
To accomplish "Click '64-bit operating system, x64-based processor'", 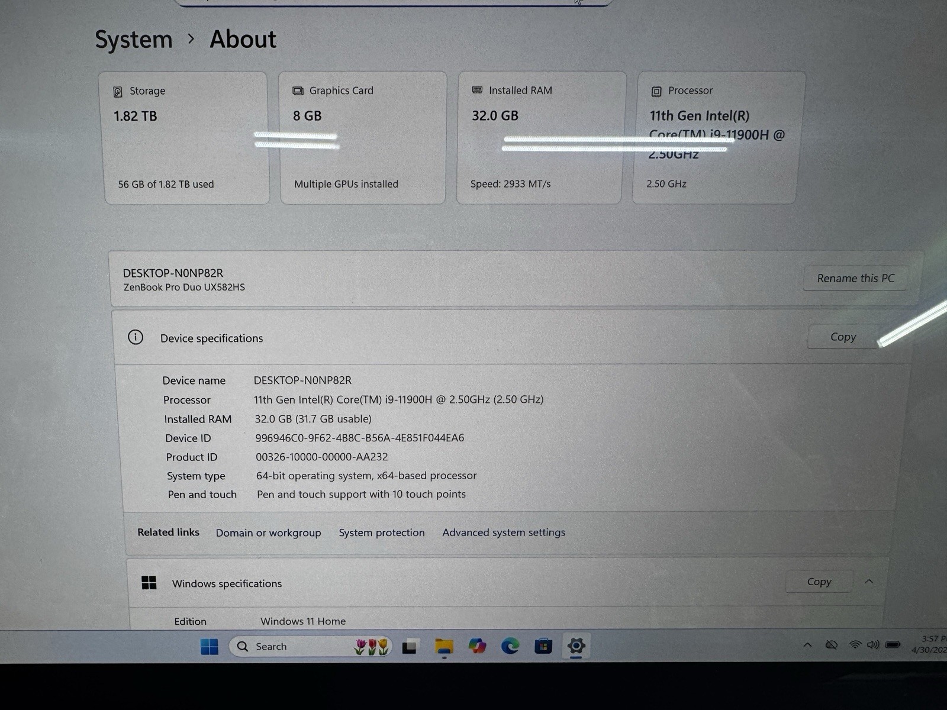I will coord(366,476).
